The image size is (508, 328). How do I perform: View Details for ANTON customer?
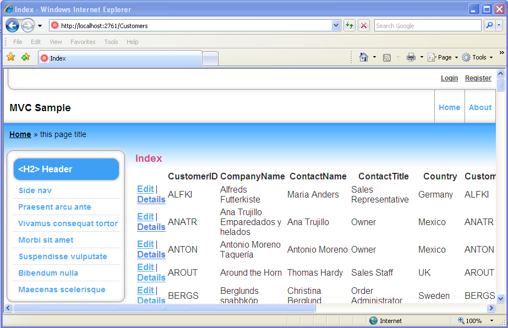pos(151,254)
